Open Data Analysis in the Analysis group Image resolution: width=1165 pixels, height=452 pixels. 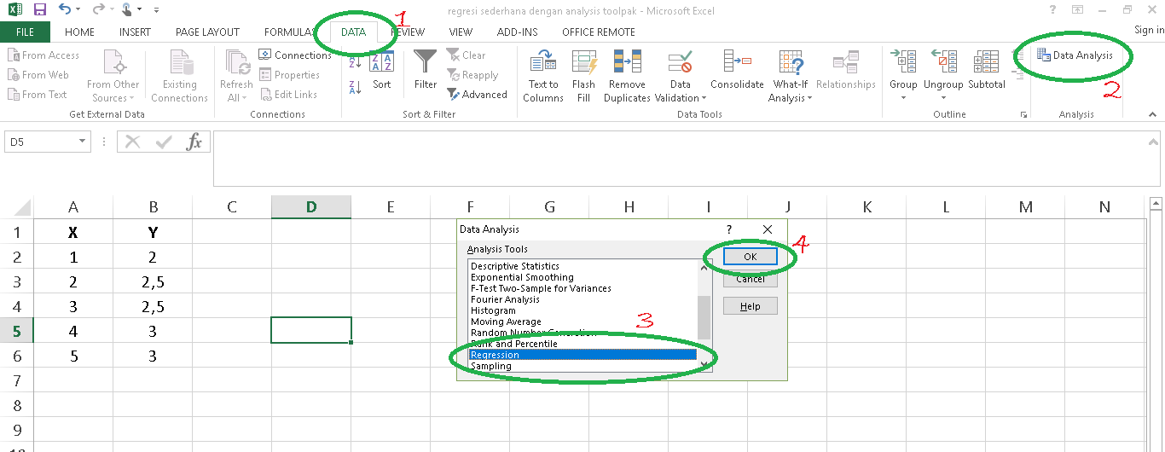pos(1075,55)
